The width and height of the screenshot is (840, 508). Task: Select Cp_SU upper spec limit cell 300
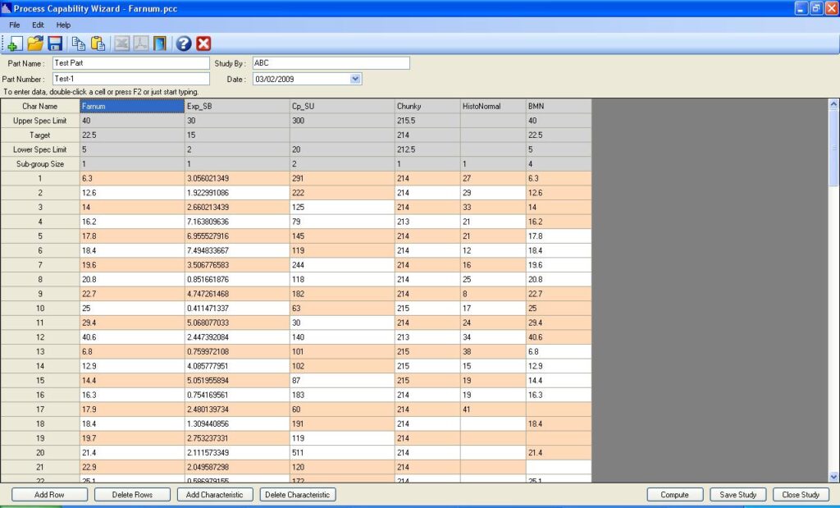[342, 121]
